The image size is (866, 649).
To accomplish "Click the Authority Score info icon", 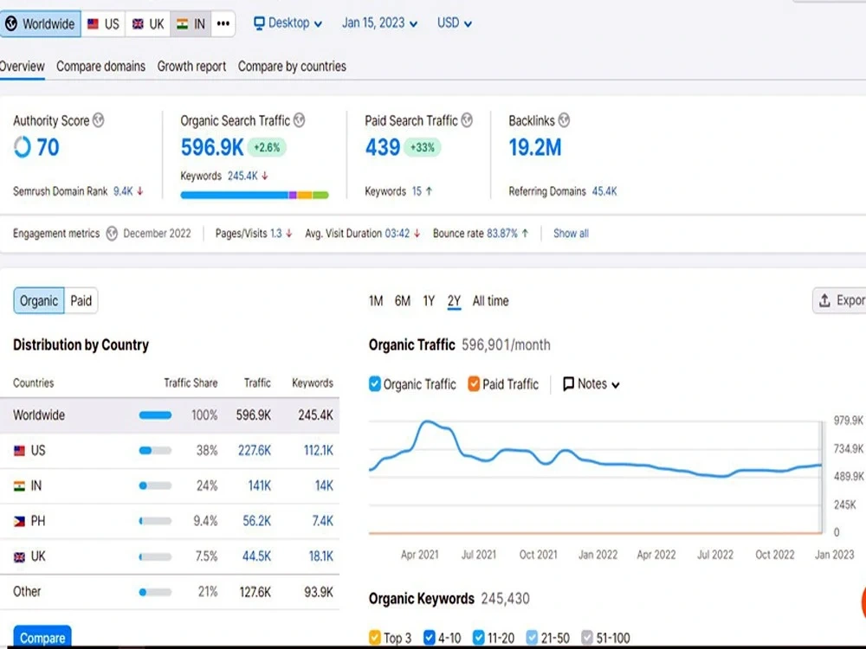I will [99, 120].
